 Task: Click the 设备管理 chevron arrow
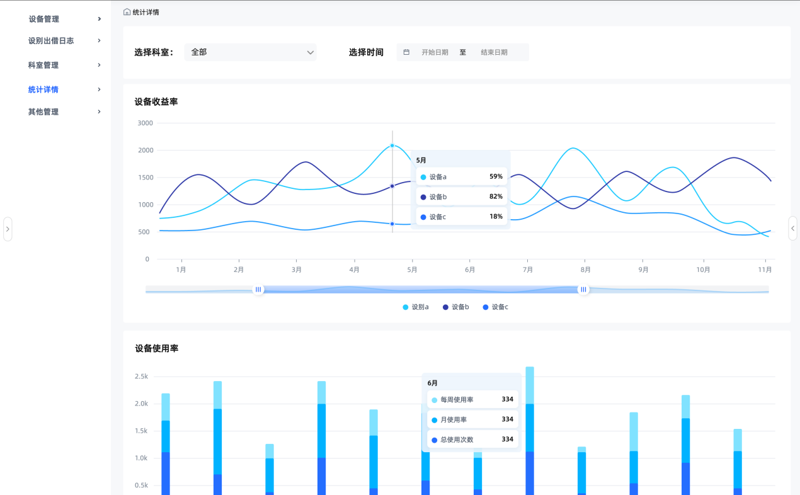click(x=99, y=19)
